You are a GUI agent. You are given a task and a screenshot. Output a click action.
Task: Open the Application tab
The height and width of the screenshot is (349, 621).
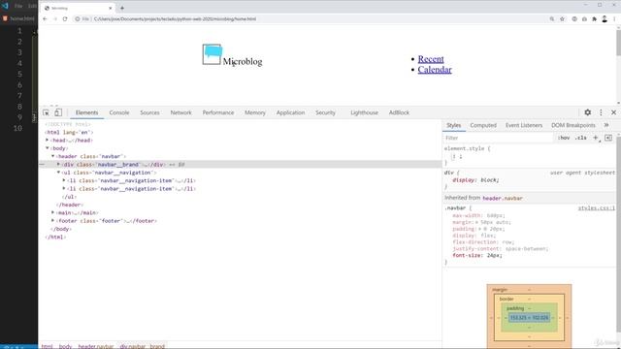coord(291,112)
